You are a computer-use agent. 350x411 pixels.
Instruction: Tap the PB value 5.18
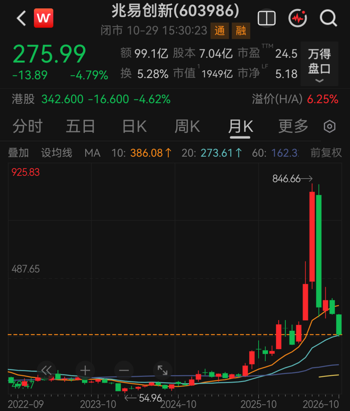[286, 74]
